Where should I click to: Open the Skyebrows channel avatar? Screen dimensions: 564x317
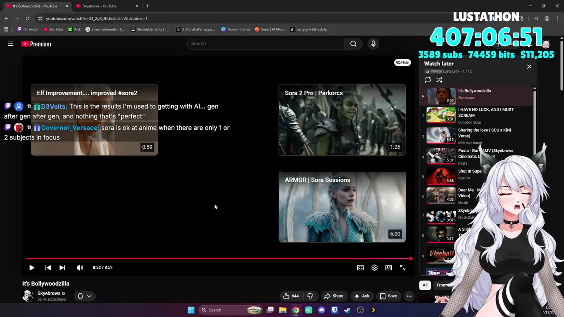[x=28, y=296]
